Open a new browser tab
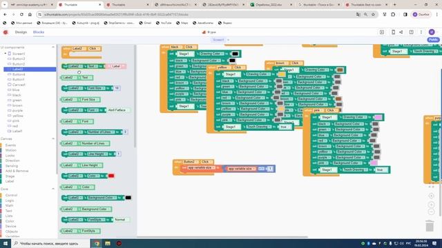 (x=394, y=5)
